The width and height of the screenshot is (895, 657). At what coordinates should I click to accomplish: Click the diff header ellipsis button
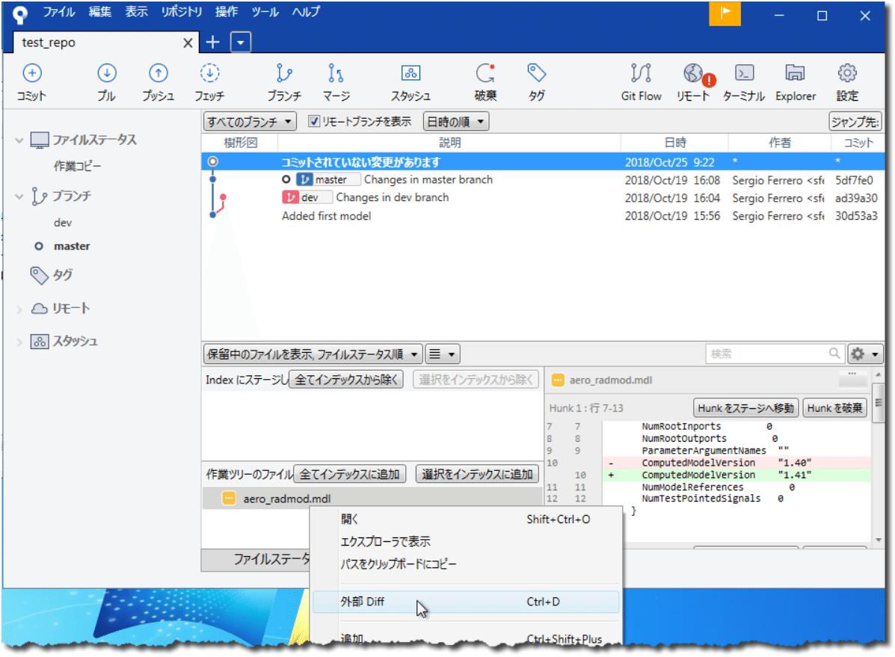pyautogui.click(x=852, y=377)
